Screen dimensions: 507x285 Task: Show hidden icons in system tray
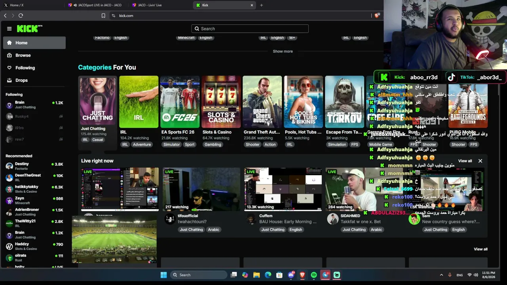pos(441,275)
